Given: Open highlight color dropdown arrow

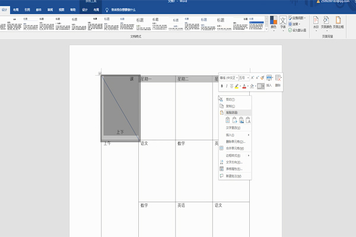Looking at the screenshot, I should click(x=240, y=86).
